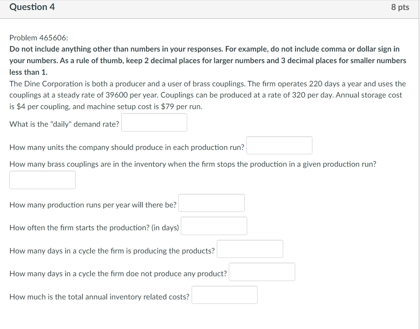Click the production runs per year question text

click(x=93, y=205)
